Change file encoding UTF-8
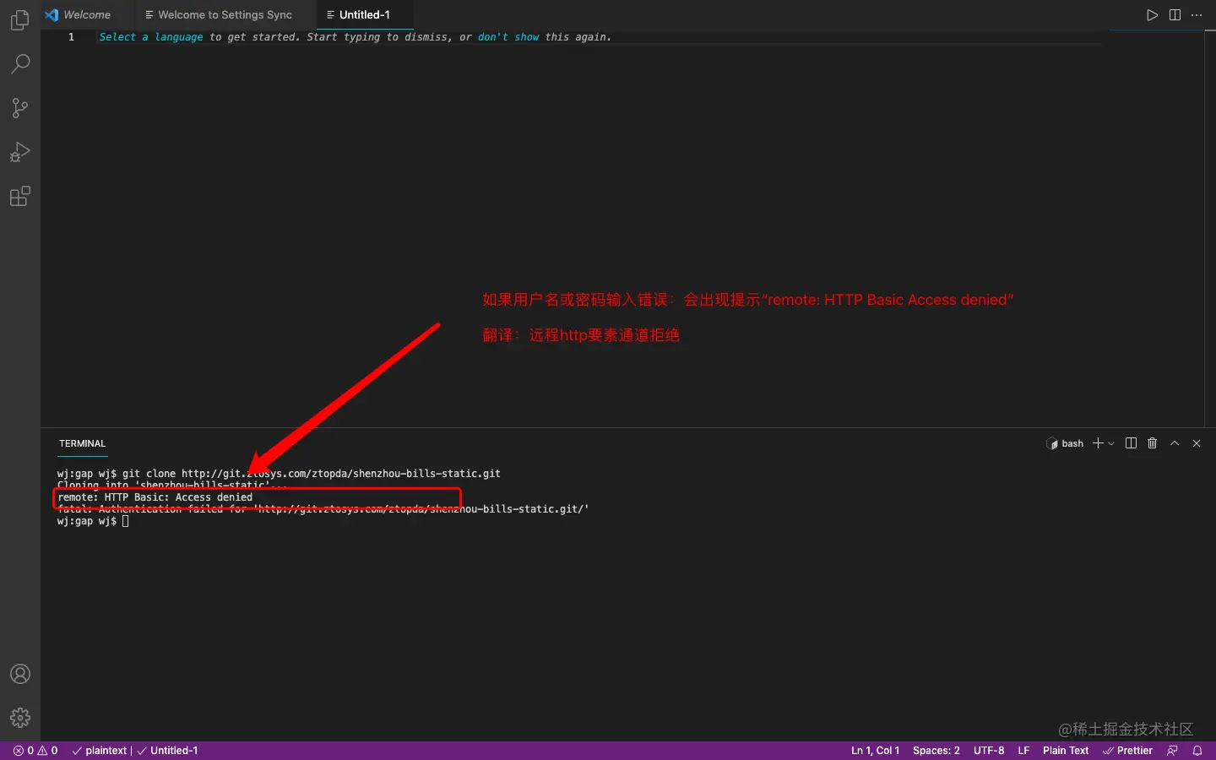 point(989,751)
